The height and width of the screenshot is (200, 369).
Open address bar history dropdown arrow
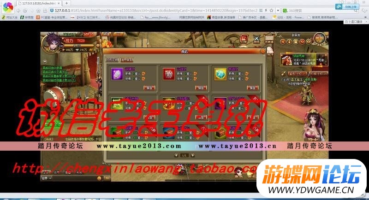tap(278, 11)
